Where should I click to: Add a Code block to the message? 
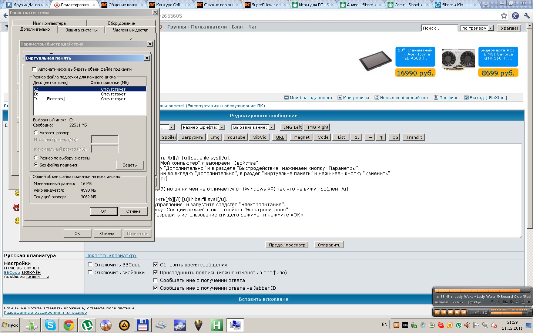pyautogui.click(x=322, y=137)
